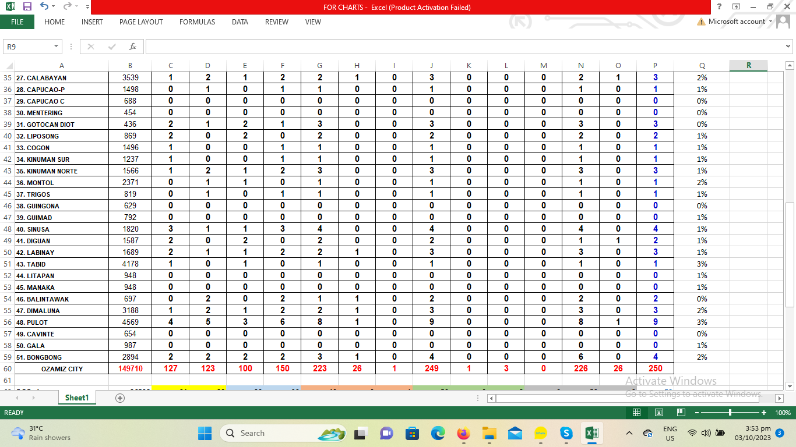
Task: Click the Name Box showing R9
Action: (x=28, y=47)
